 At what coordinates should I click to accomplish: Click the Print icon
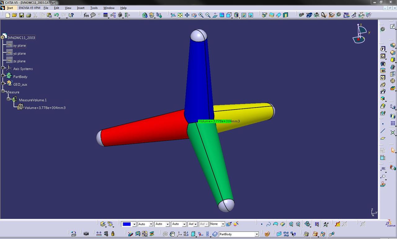click(x=29, y=15)
